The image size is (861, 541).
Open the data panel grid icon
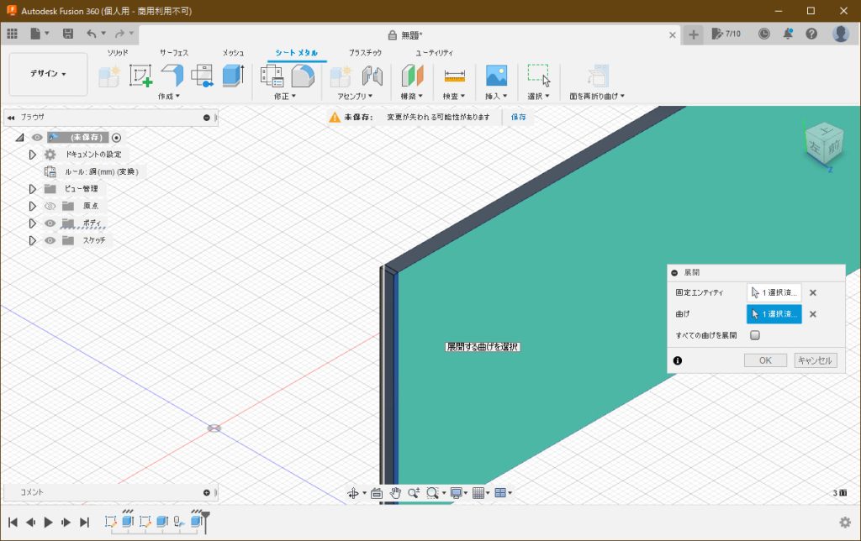click(12, 34)
